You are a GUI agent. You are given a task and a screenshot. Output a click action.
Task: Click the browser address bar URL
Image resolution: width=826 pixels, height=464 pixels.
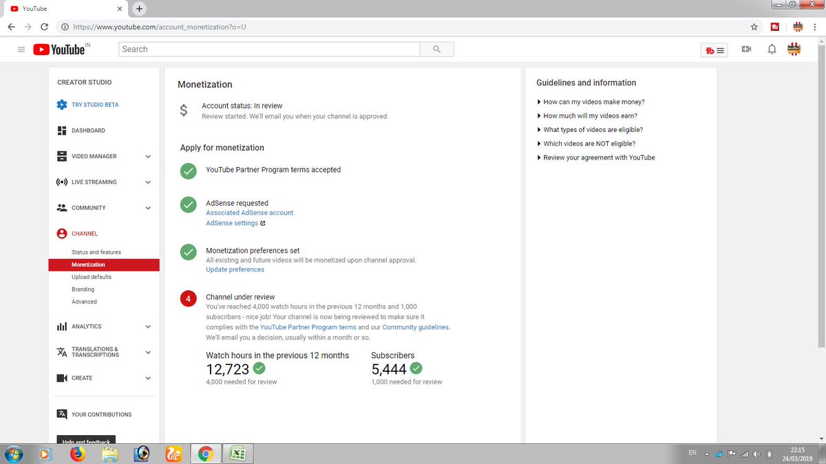click(159, 27)
